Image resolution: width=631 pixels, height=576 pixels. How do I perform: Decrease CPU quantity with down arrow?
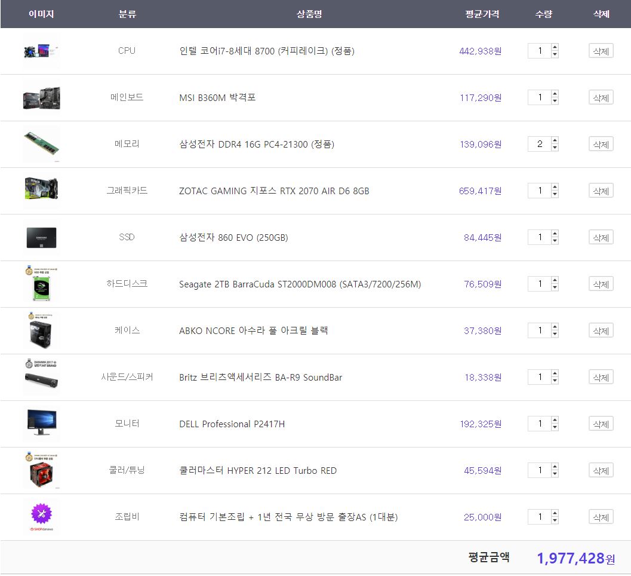[x=555, y=54]
